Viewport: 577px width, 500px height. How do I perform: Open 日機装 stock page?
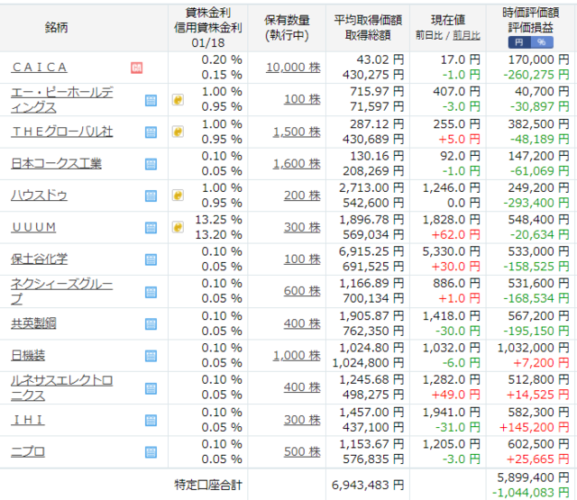[28, 356]
